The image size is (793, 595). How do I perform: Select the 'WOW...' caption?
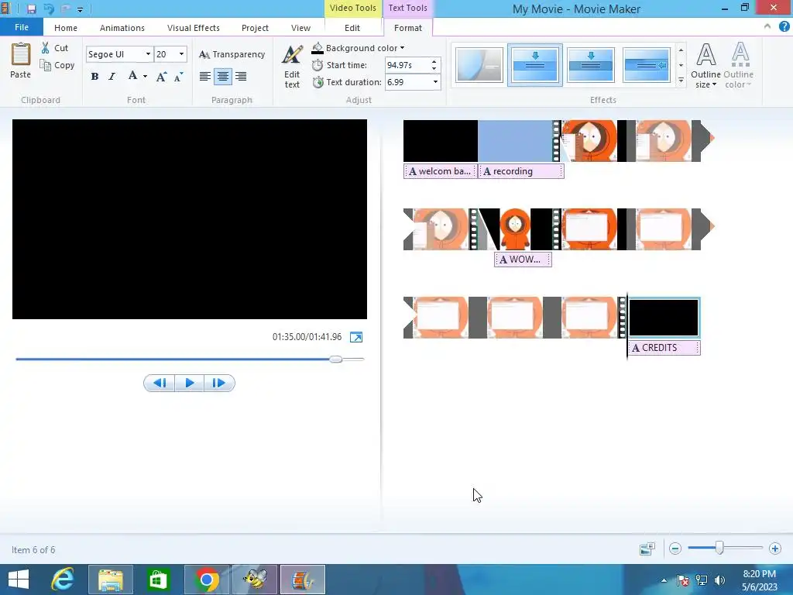[x=523, y=260]
